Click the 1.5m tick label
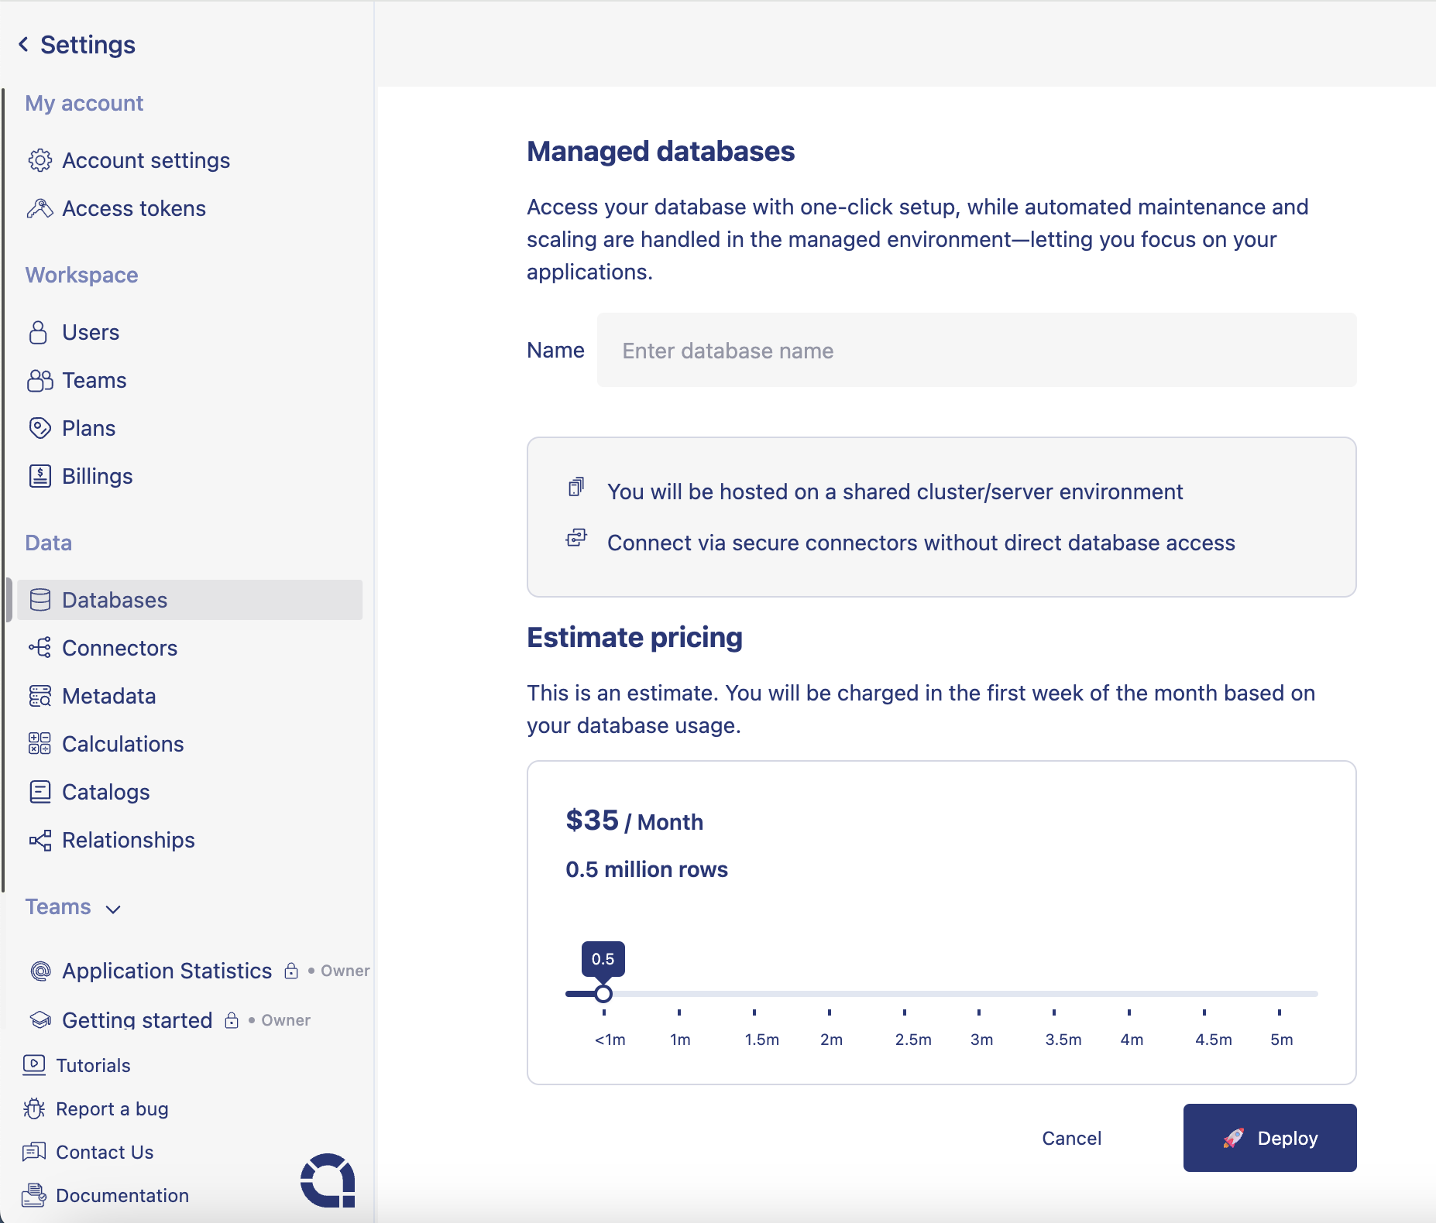 pyautogui.click(x=761, y=1040)
